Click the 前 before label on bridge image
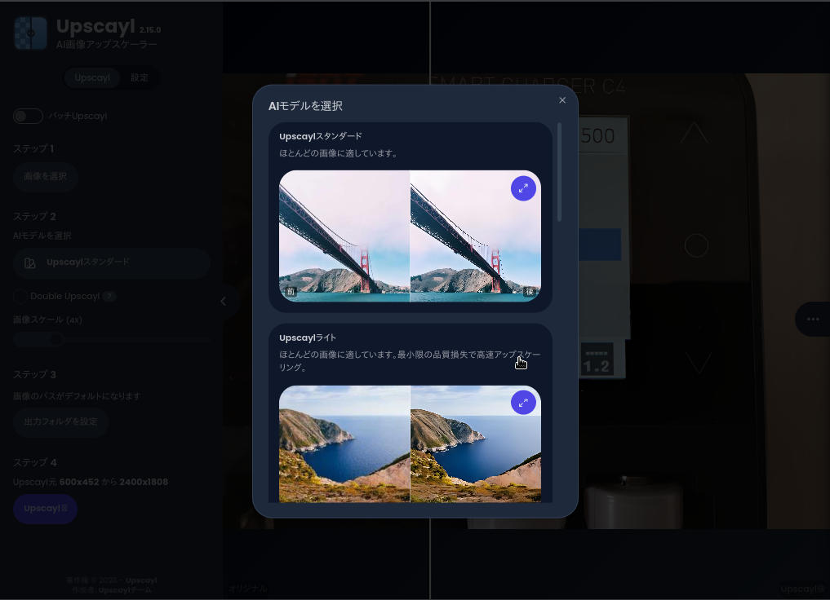The height and width of the screenshot is (600, 830). click(x=291, y=292)
